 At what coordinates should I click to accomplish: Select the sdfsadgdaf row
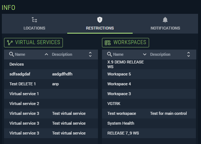51,74
